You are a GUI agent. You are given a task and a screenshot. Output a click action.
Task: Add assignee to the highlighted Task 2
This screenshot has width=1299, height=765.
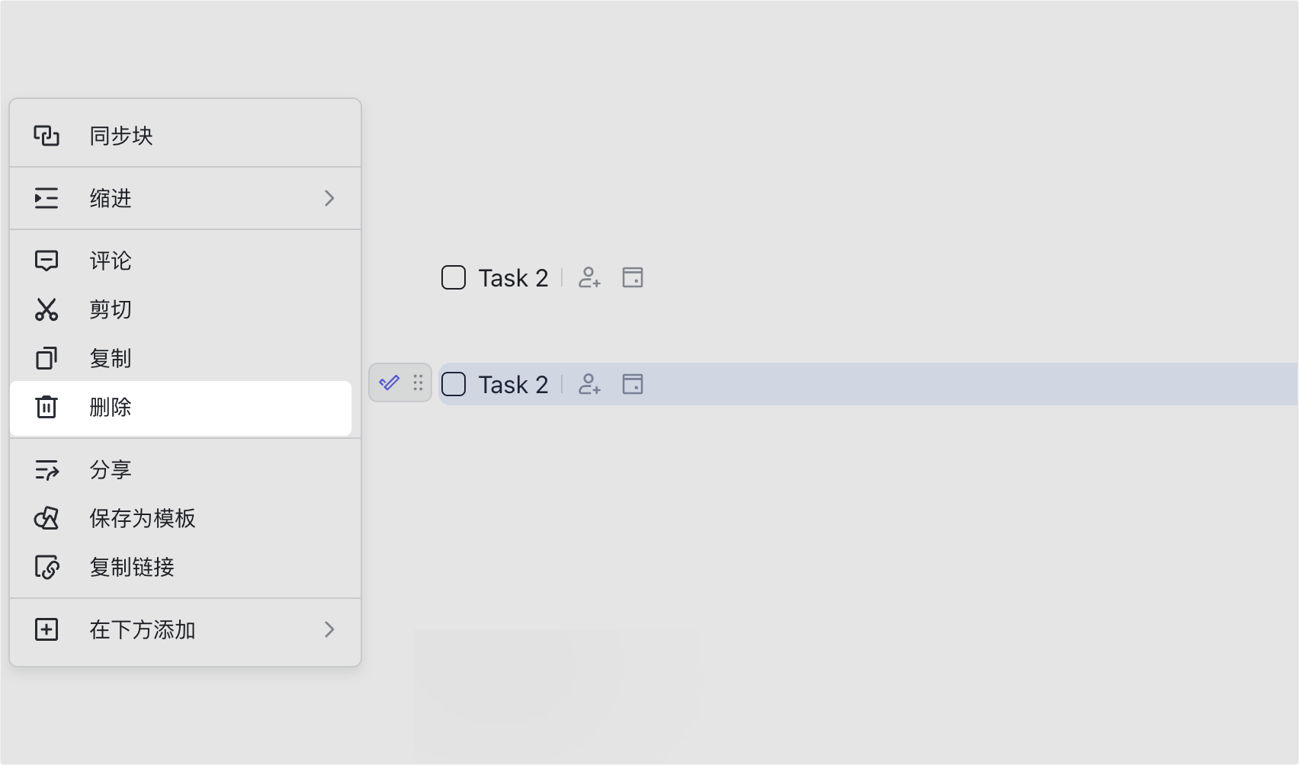tap(589, 384)
